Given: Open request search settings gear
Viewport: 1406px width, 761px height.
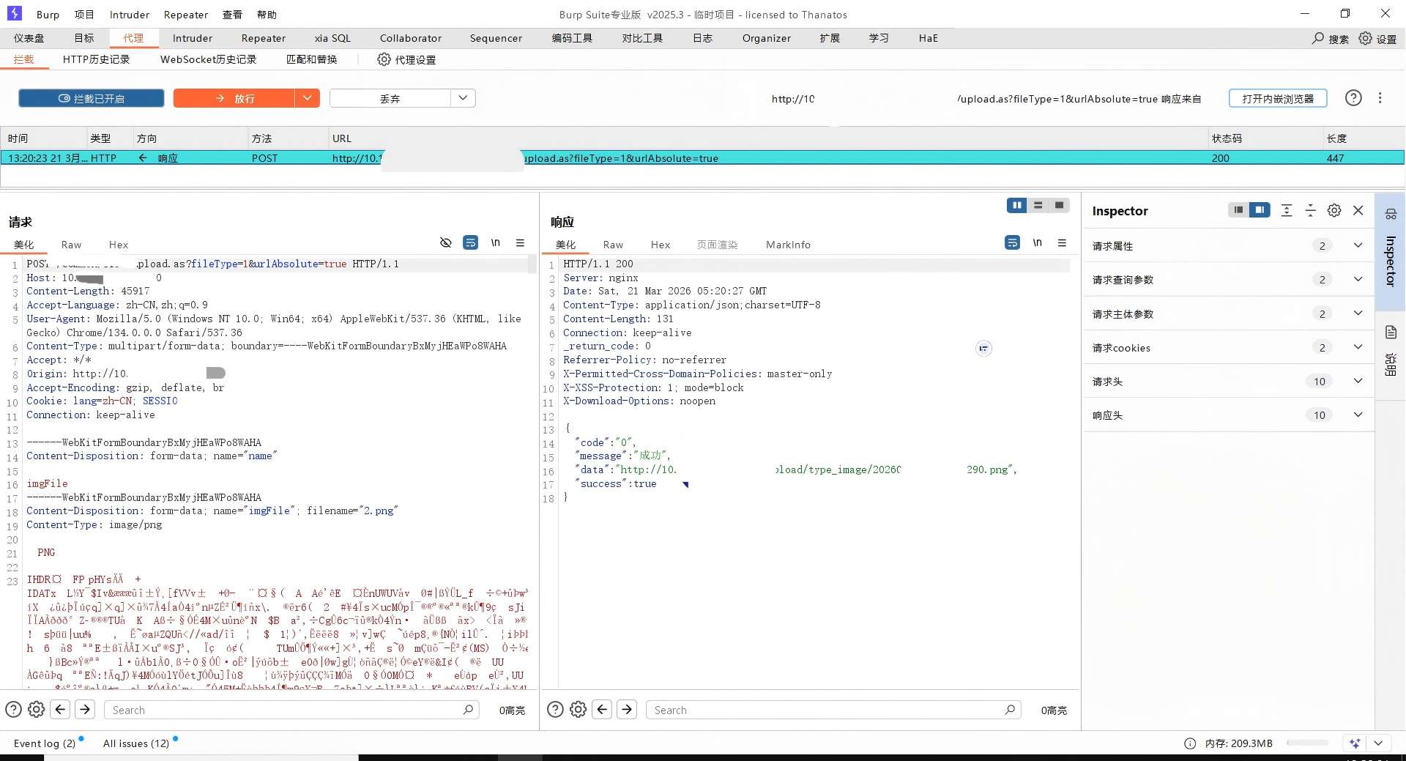Looking at the screenshot, I should [x=36, y=709].
